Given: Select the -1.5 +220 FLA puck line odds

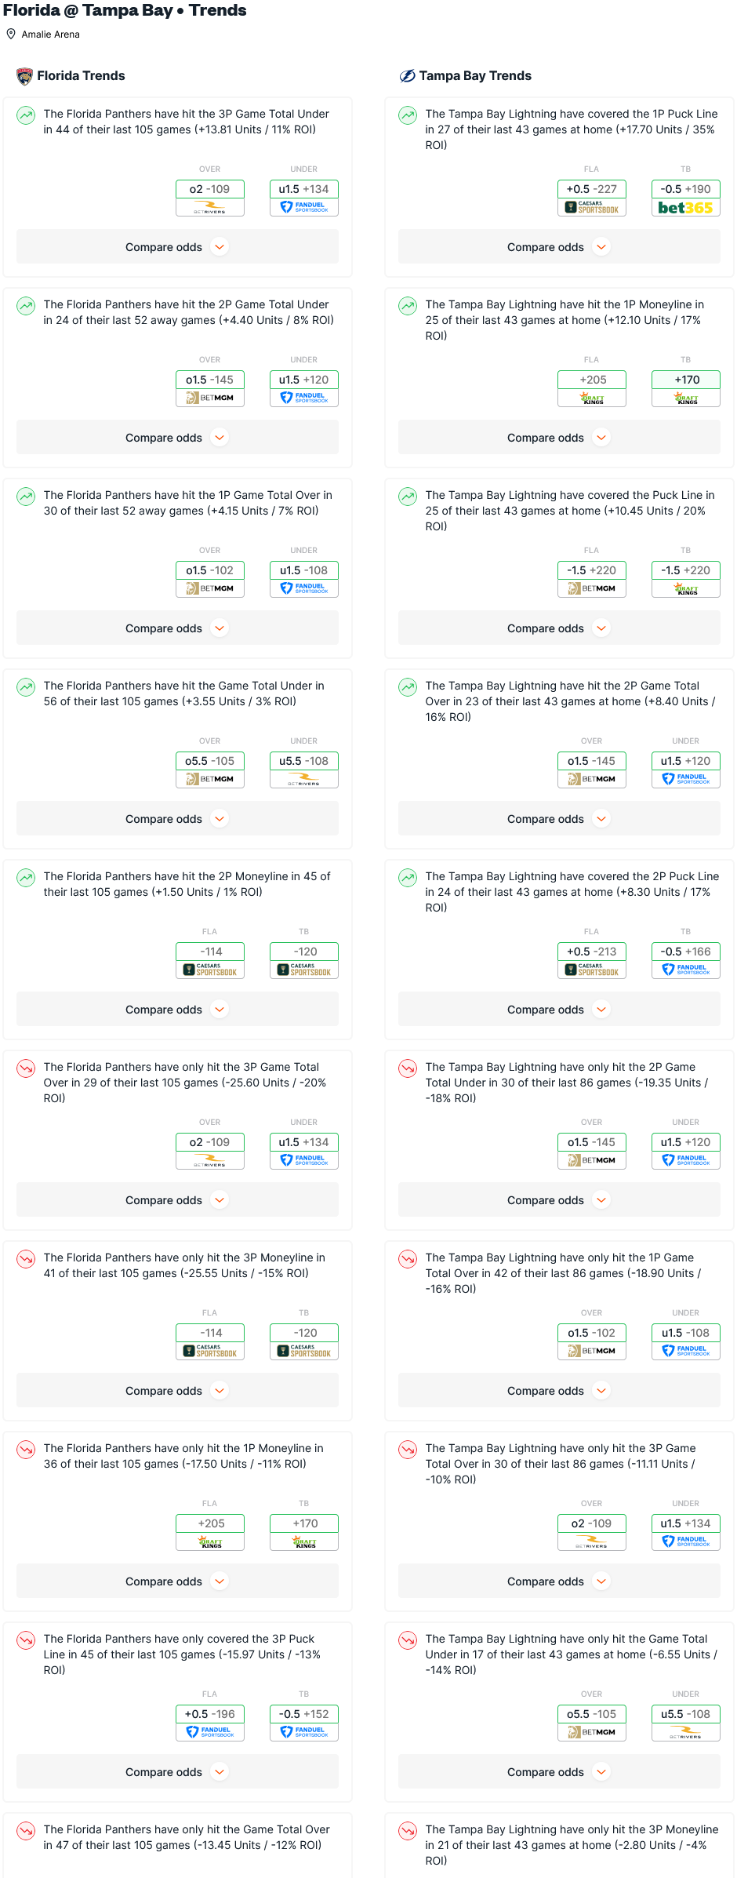Looking at the screenshot, I should click(592, 570).
